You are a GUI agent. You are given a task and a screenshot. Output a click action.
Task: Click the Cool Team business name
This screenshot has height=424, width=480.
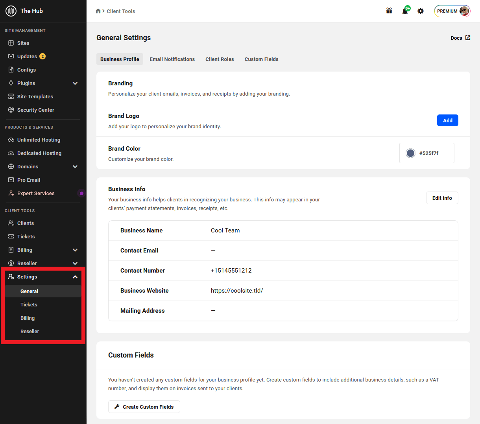225,230
